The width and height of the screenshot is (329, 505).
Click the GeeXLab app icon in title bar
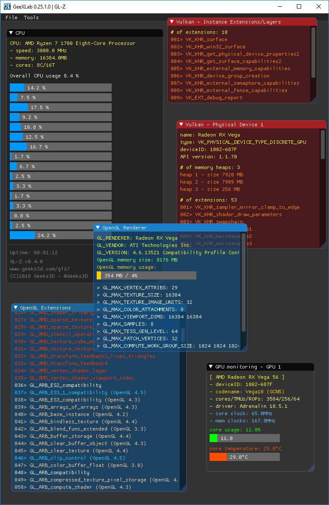tap(7, 6)
